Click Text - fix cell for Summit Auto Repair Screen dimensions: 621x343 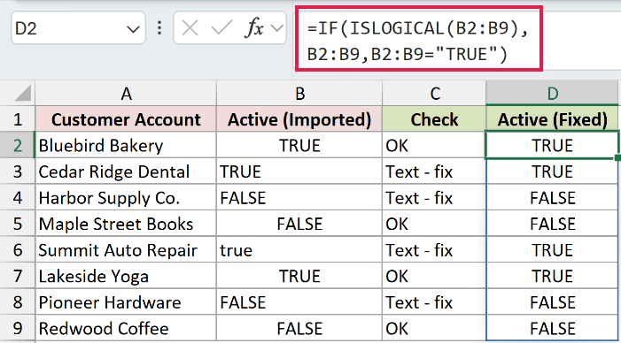coord(434,250)
